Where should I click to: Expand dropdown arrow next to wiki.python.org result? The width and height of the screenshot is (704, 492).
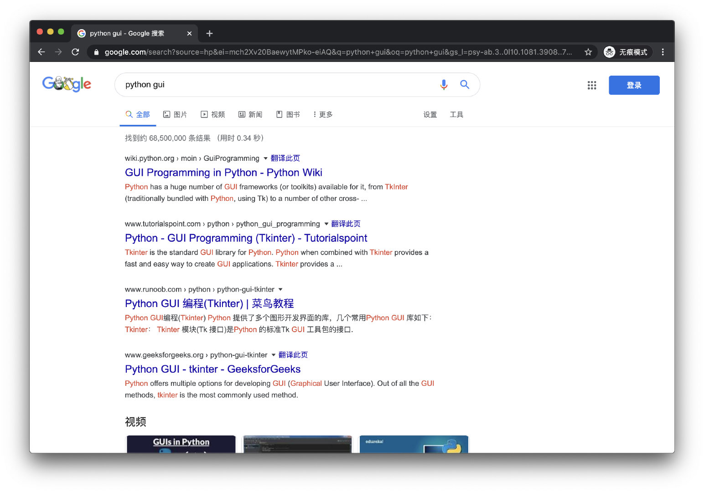pyautogui.click(x=265, y=159)
